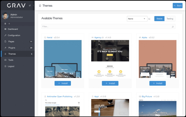The height and width of the screenshot is (117, 186).
Task: Click Alpha version v2.0.2 text
Action: click(151, 38)
